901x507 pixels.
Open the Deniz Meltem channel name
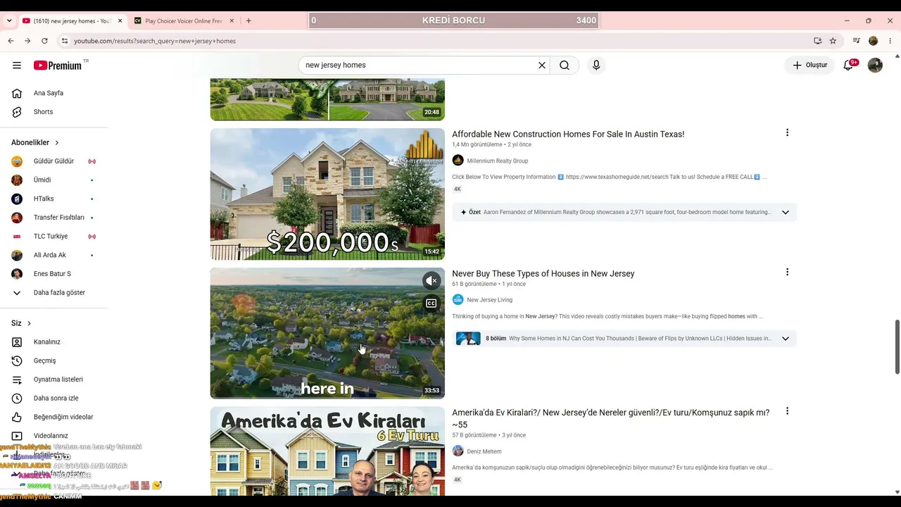[484, 451]
